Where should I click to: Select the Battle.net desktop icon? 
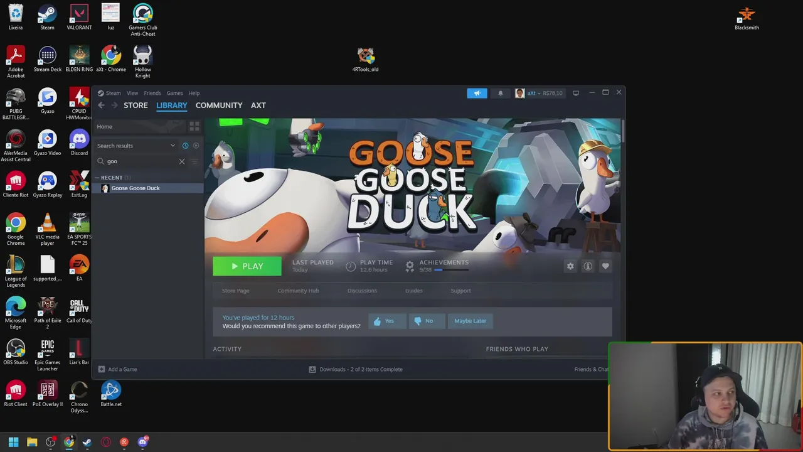coord(111,394)
